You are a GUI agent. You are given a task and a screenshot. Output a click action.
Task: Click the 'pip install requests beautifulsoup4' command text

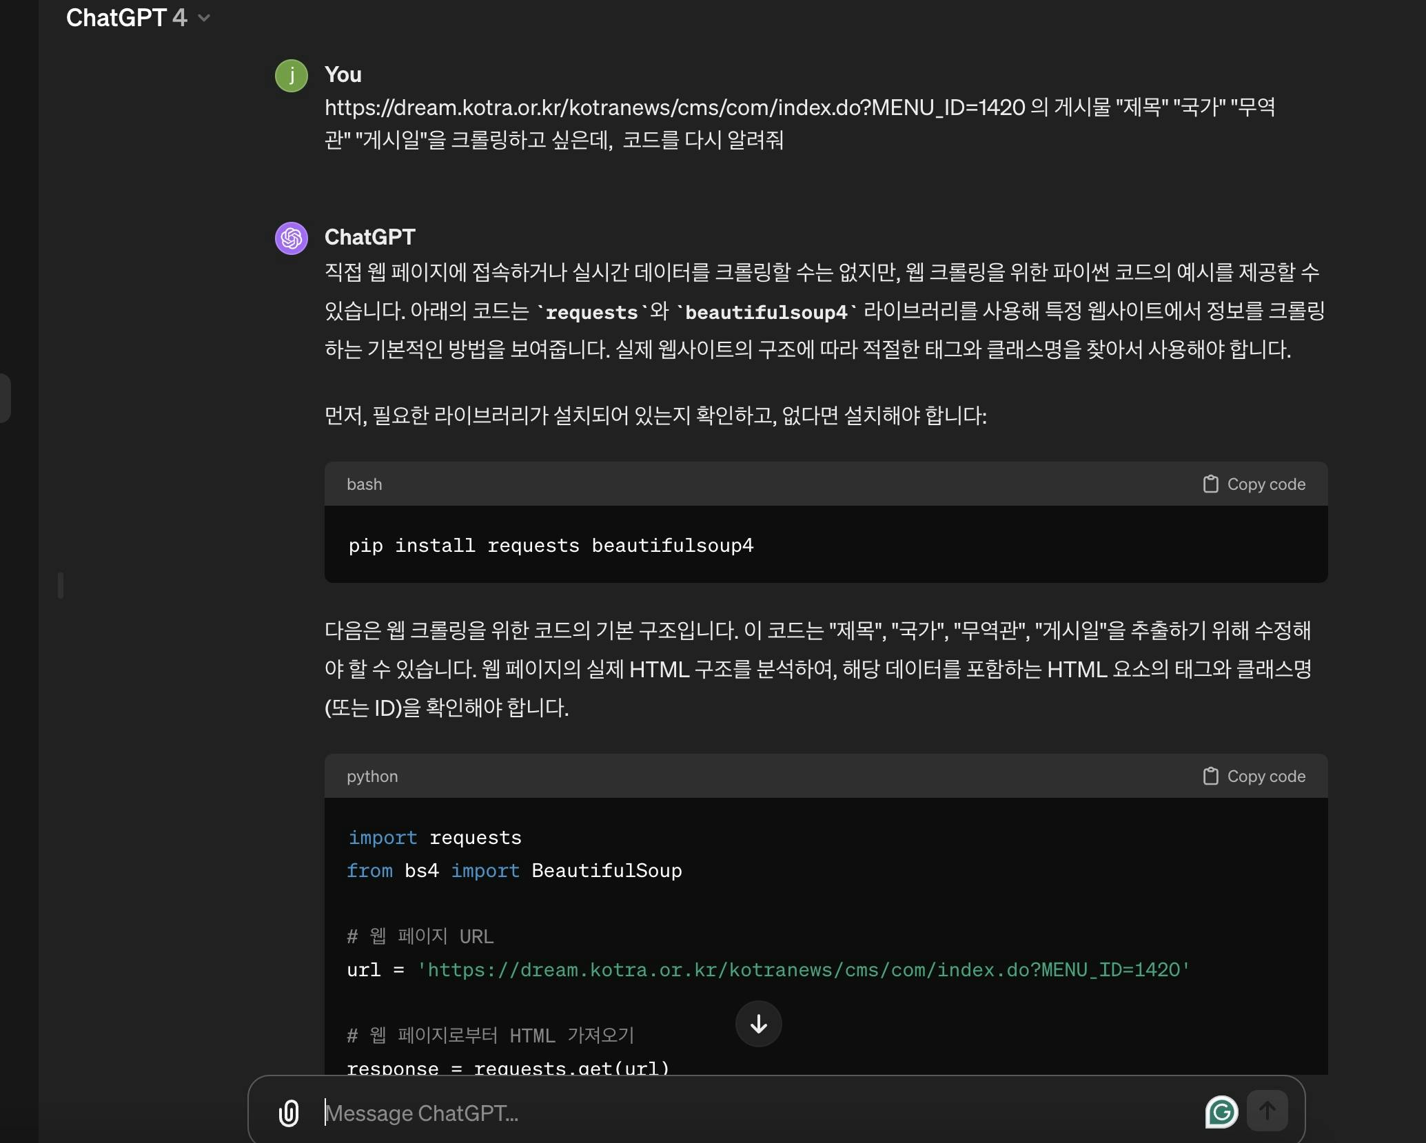click(x=551, y=546)
